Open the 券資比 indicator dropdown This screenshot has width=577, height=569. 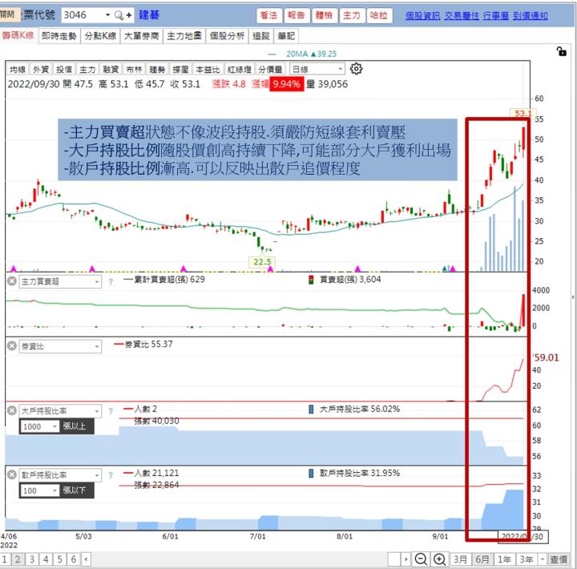click(60, 346)
